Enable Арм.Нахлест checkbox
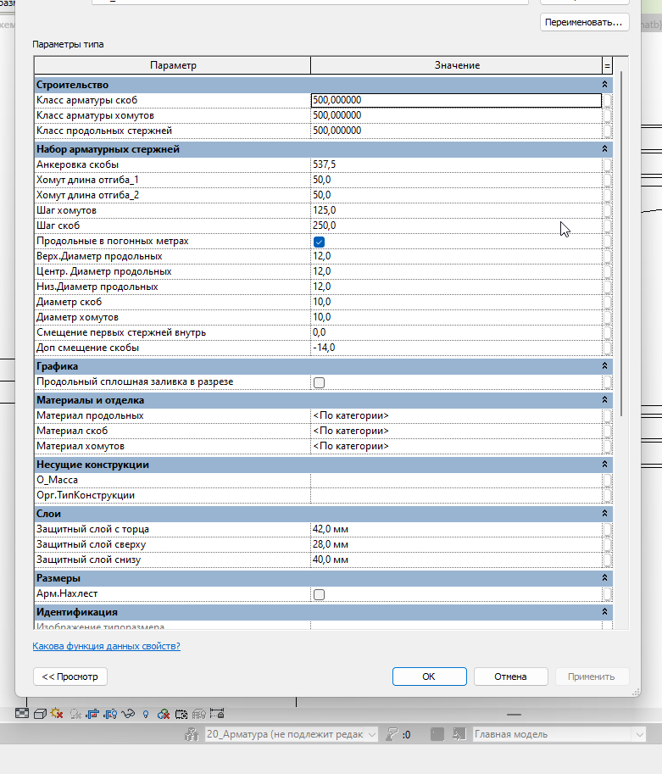This screenshot has width=662, height=774. point(319,594)
